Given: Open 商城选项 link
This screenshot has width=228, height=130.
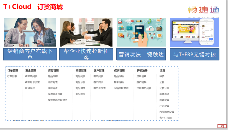Looking at the screenshot, I should tap(164, 94).
